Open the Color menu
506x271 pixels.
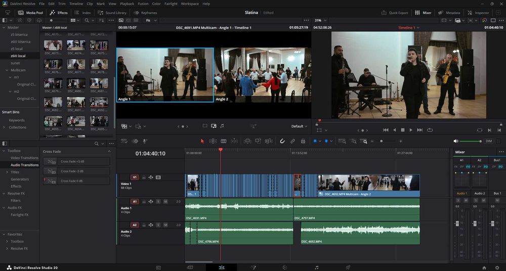coord(156,4)
